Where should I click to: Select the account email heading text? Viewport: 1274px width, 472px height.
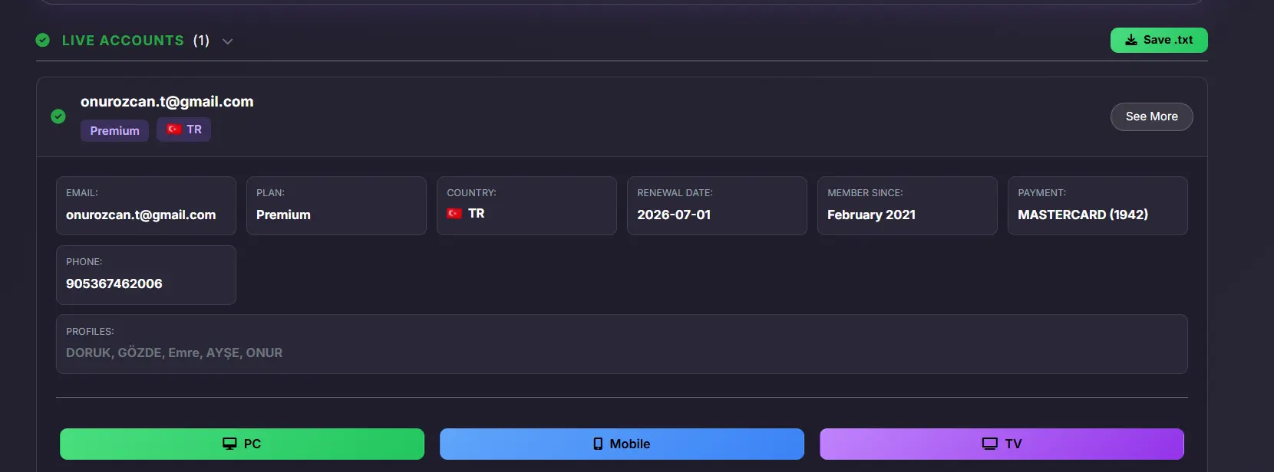(x=167, y=101)
